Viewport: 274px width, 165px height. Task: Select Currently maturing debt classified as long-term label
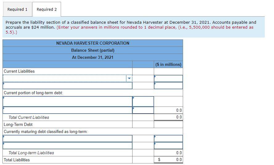pyautogui.click(x=46, y=131)
